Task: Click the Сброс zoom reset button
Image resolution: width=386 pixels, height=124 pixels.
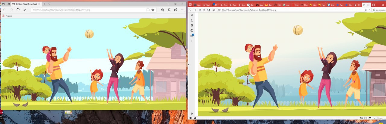Action: [381, 118]
